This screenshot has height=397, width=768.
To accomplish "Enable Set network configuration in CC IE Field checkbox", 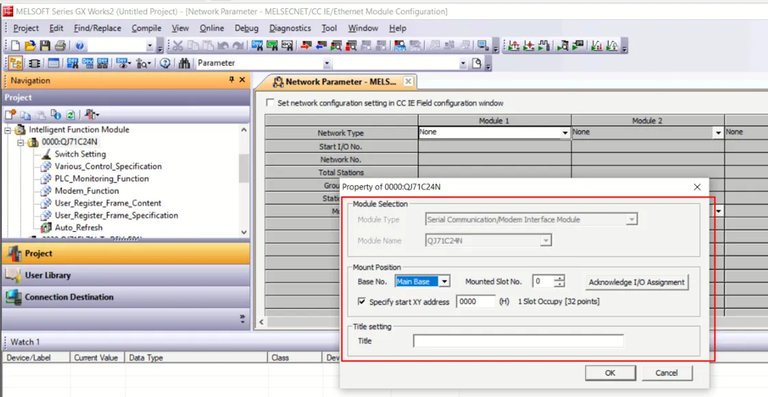I will [270, 103].
